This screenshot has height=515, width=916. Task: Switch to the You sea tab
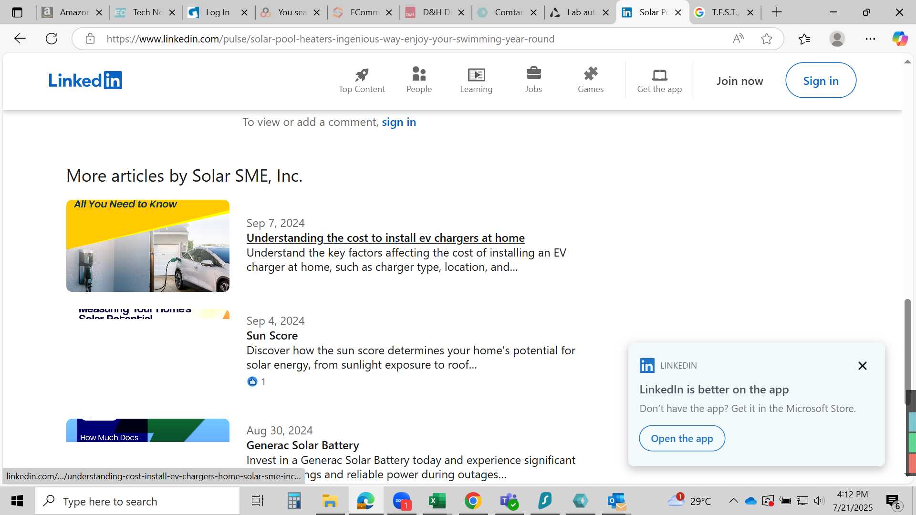[x=291, y=12]
